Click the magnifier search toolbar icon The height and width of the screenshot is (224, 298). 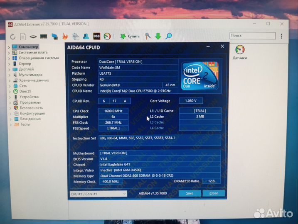point(169,37)
